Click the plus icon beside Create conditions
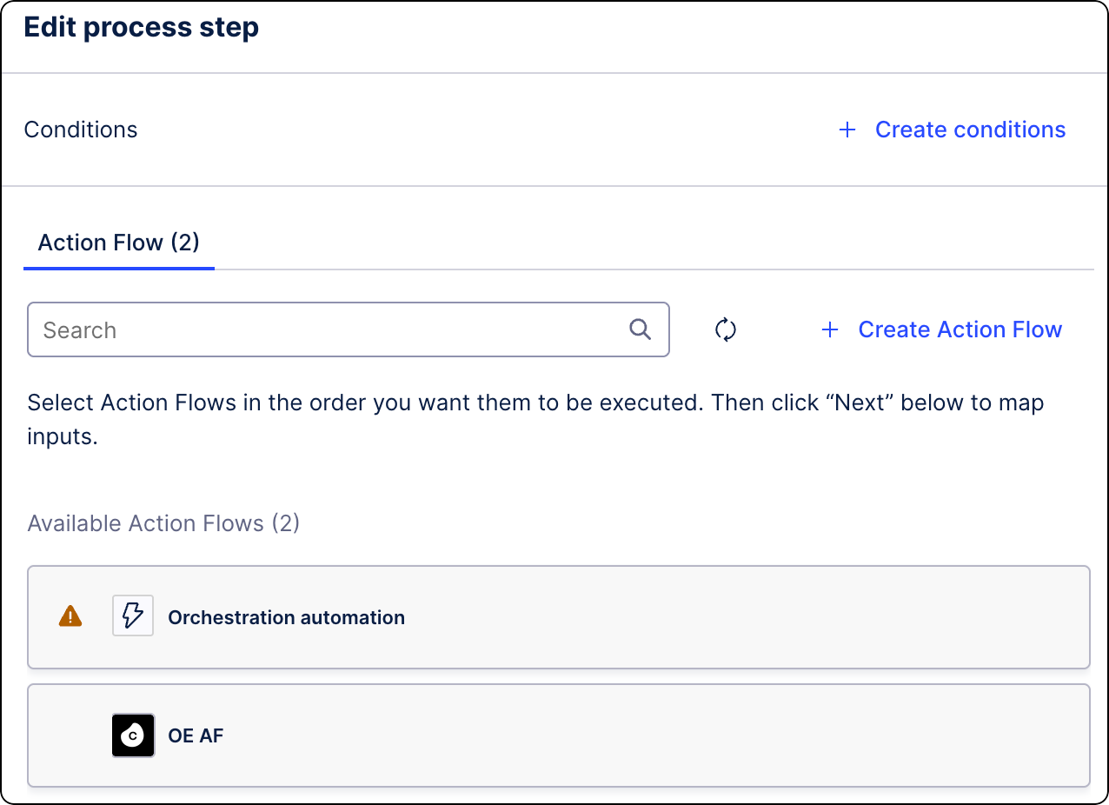Screen dimensions: 1109x805 click(x=847, y=129)
